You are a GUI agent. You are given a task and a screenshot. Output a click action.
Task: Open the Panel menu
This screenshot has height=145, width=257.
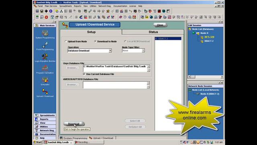(x=40, y=6)
